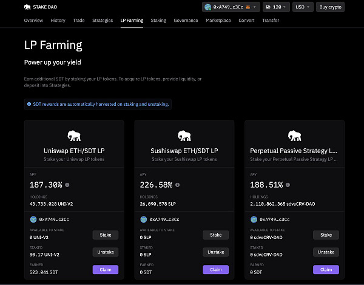Go to the Marketplace tab

(218, 21)
